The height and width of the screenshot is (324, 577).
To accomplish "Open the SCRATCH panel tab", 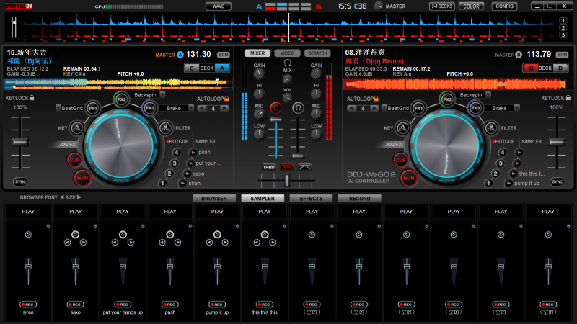I will click(317, 53).
